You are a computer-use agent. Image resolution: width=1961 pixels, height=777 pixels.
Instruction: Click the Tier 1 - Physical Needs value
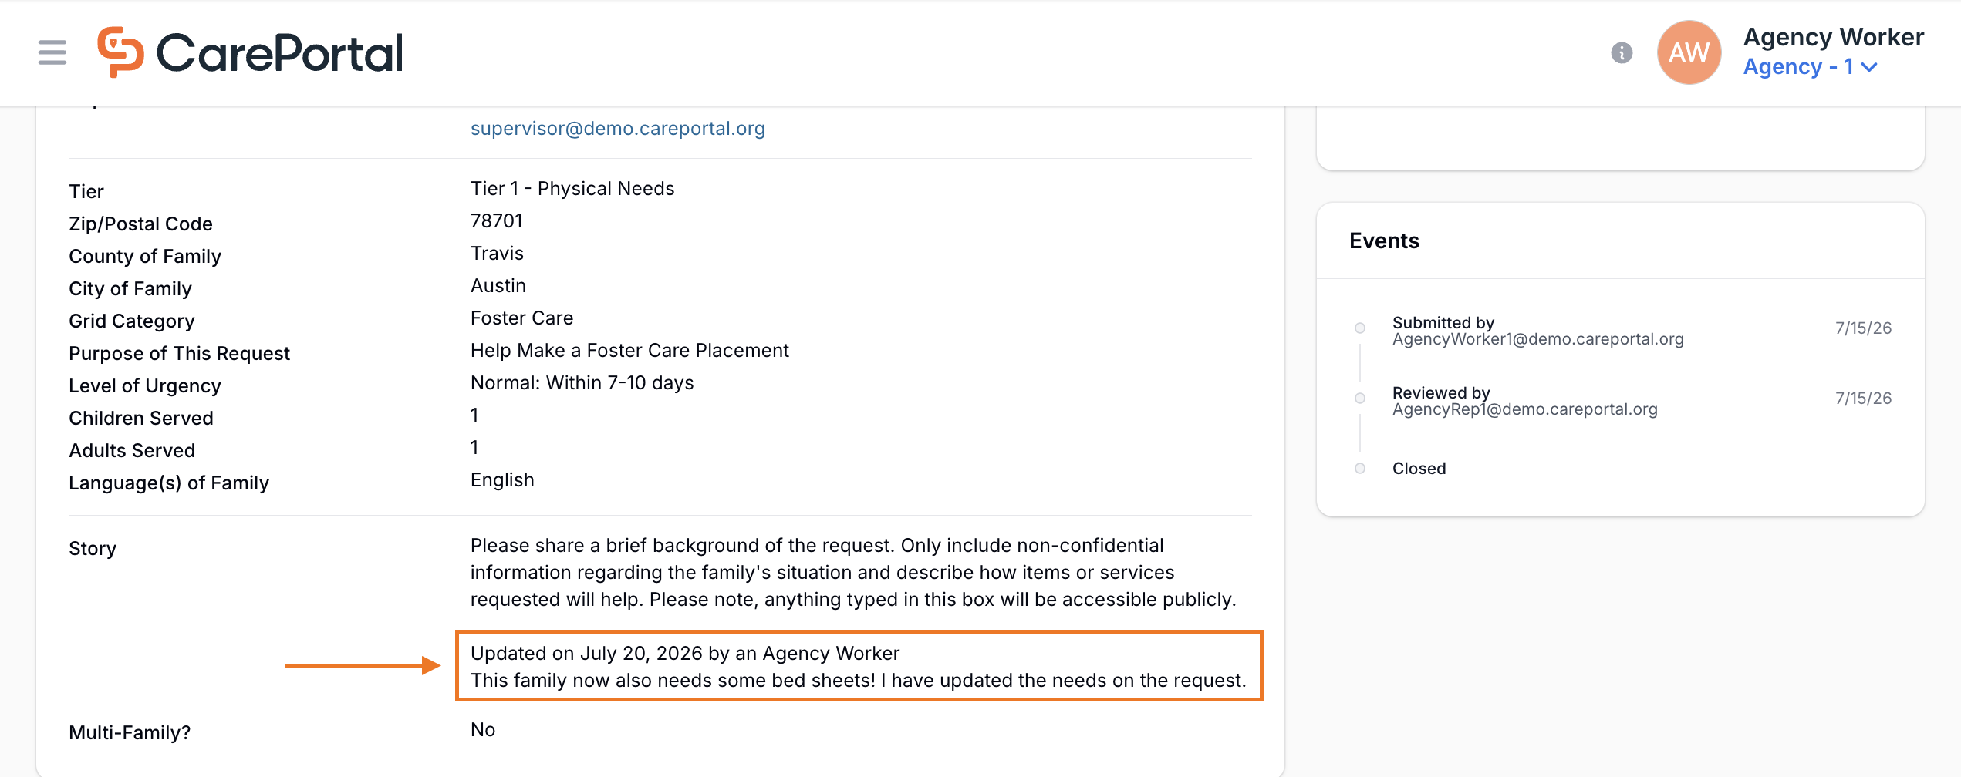click(572, 189)
